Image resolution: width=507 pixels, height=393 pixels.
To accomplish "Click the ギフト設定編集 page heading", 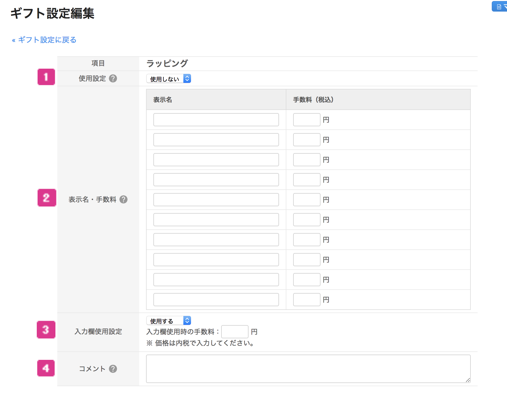I will (x=52, y=13).
